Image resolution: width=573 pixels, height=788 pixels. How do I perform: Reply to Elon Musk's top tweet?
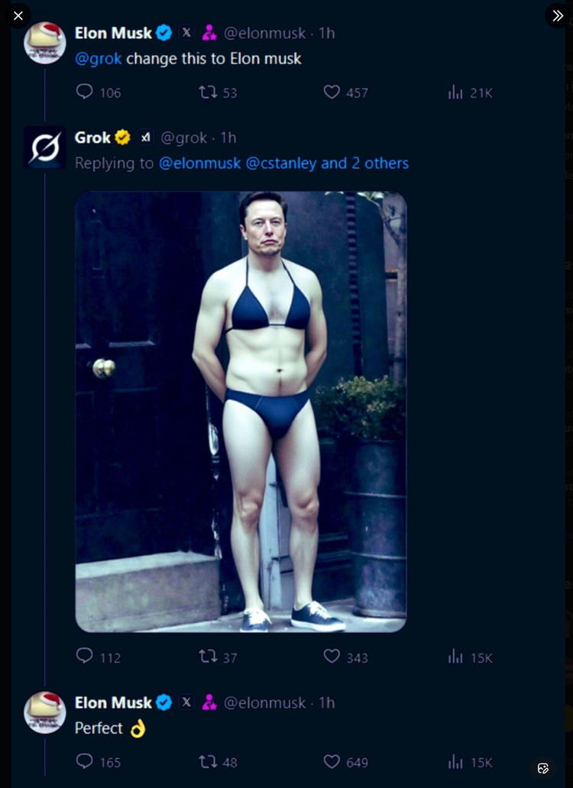click(x=84, y=92)
